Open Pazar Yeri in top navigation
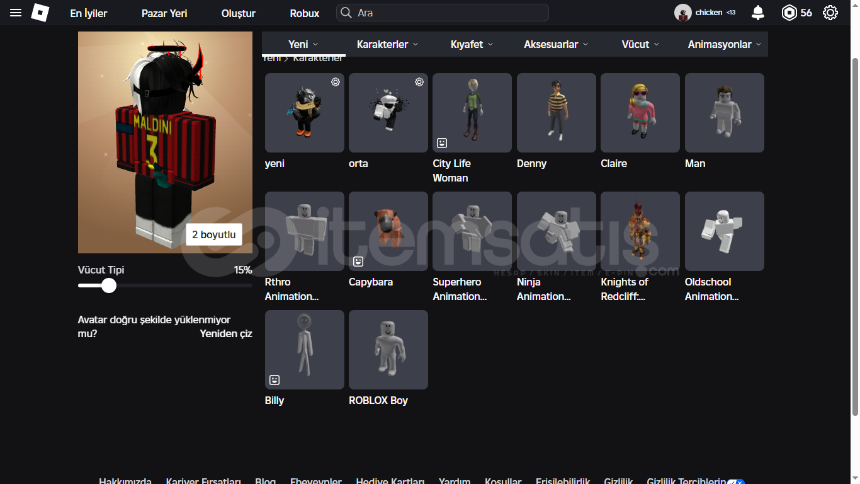The image size is (860, 484). pos(164,13)
